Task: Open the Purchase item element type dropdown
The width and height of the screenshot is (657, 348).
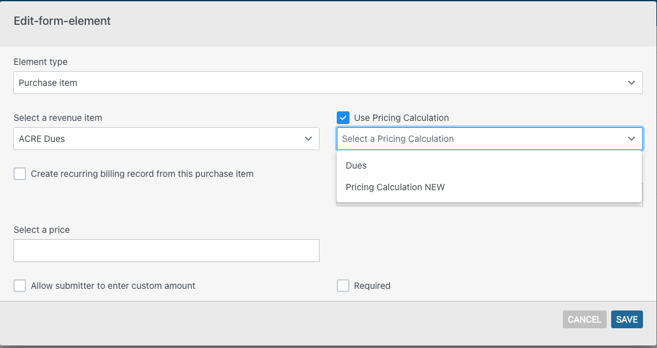Action: point(328,83)
